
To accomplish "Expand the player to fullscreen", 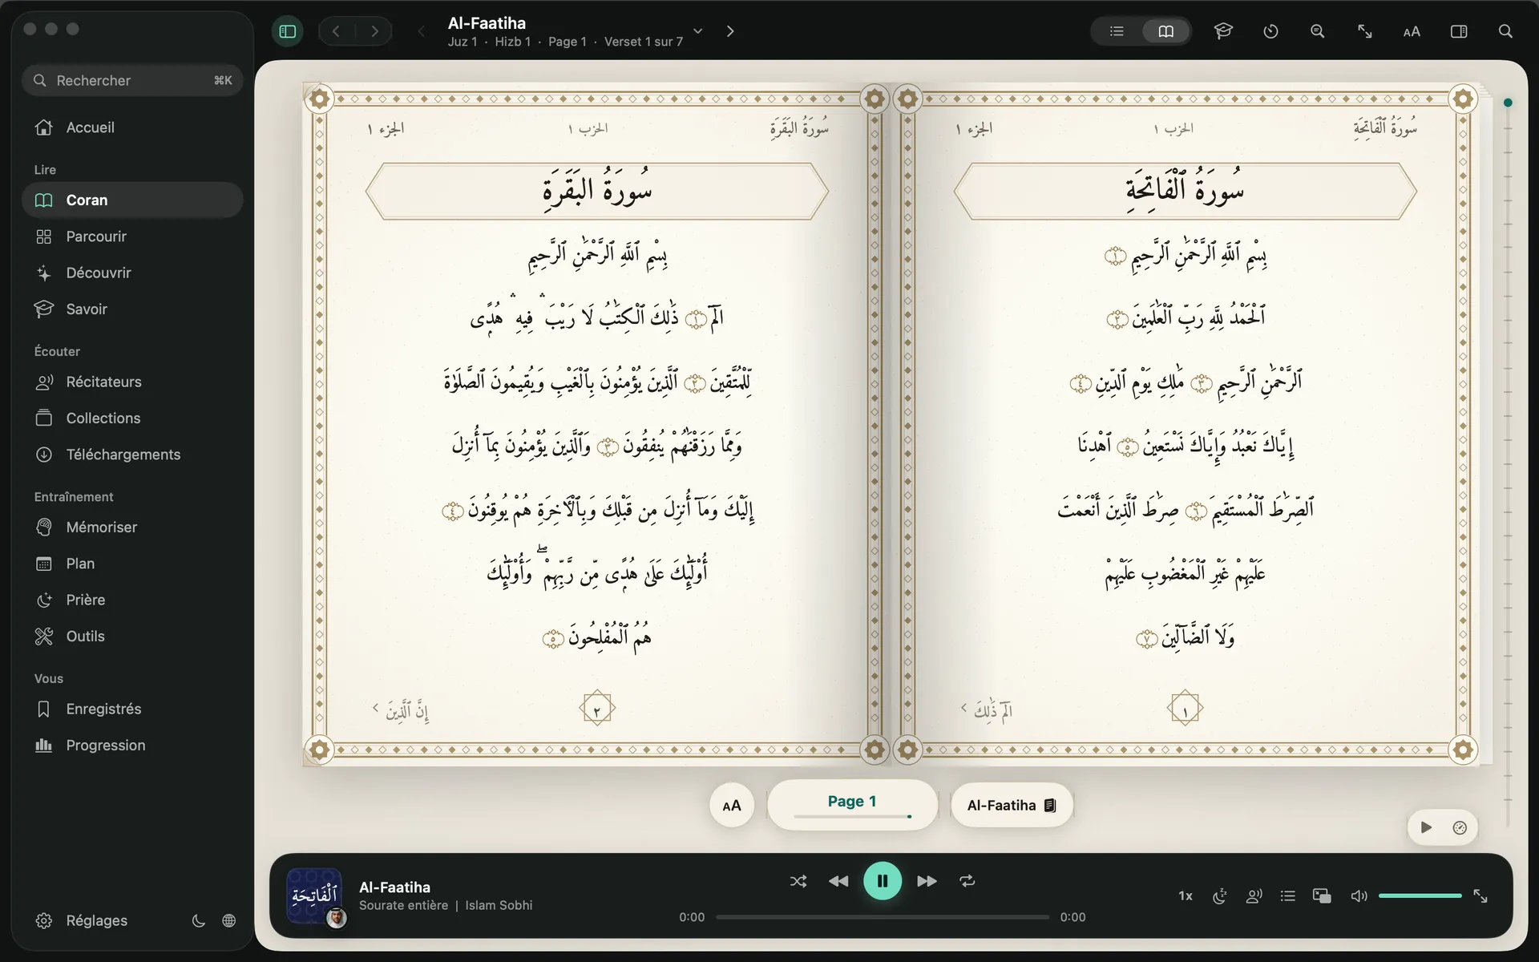I will click(1480, 895).
